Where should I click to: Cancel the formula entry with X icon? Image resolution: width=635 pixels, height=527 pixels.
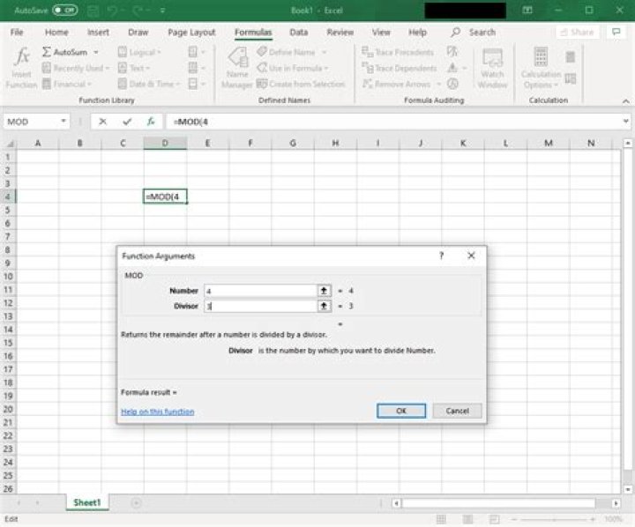point(103,122)
